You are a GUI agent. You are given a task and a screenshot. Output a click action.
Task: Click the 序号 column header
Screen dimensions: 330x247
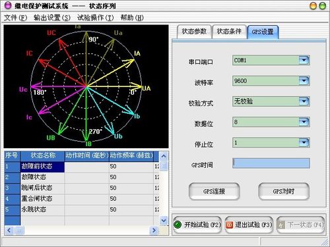12,155
